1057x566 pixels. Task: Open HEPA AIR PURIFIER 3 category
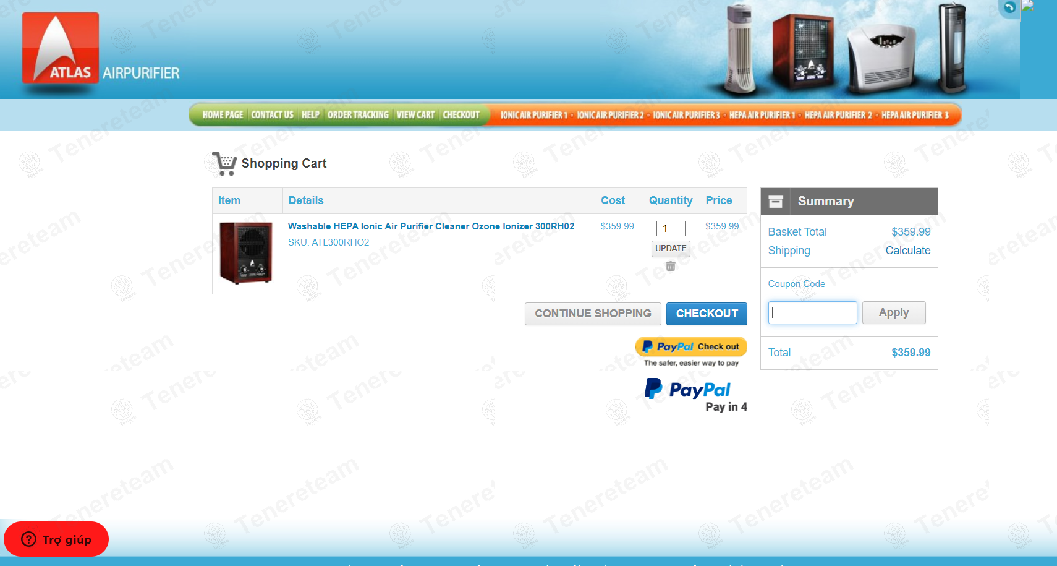915,115
